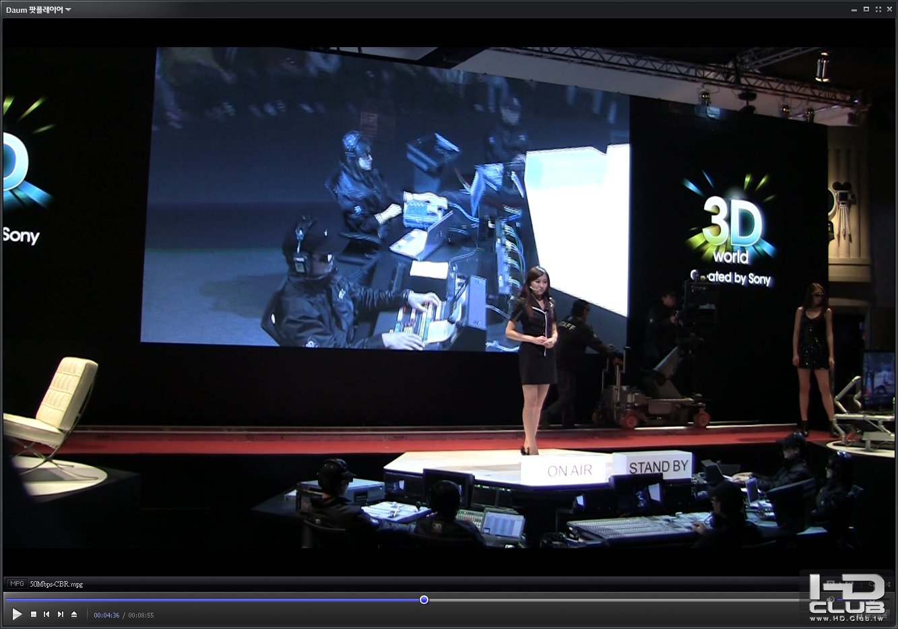Click the Play button
Viewport: 898px width, 629px height.
[17, 614]
